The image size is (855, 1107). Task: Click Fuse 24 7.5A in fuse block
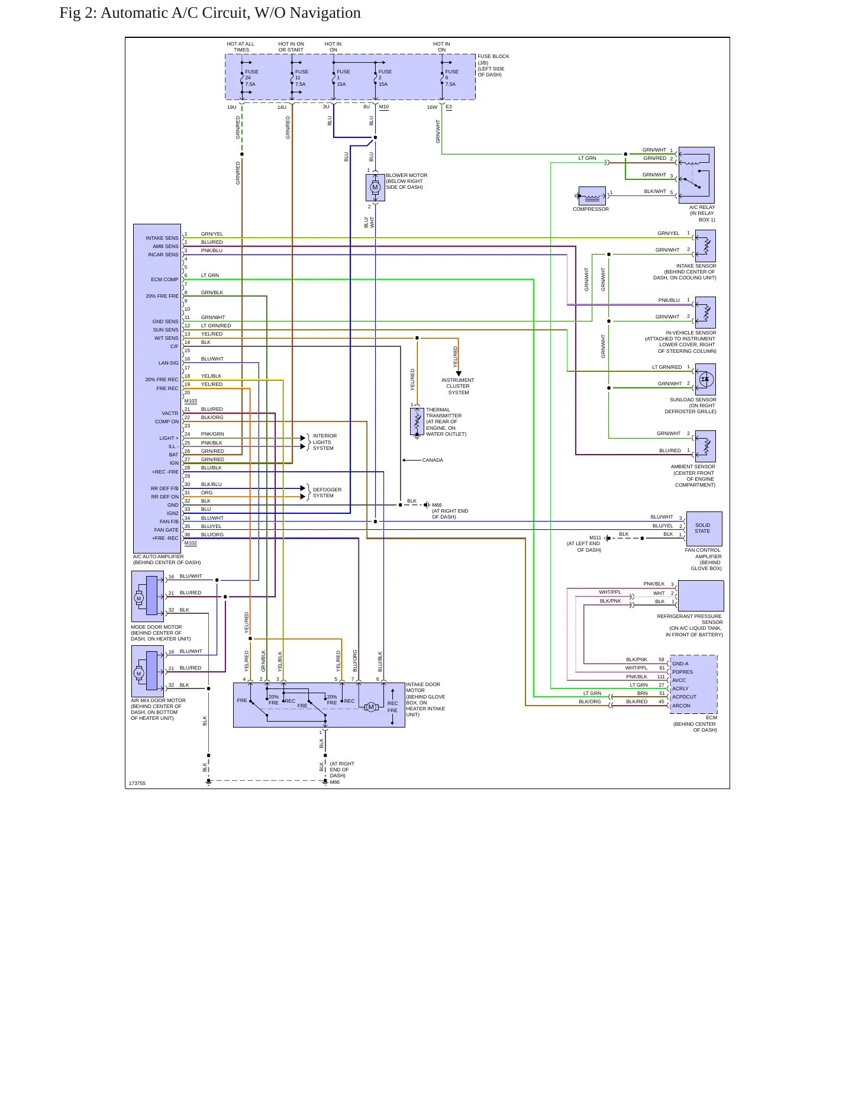251,78
